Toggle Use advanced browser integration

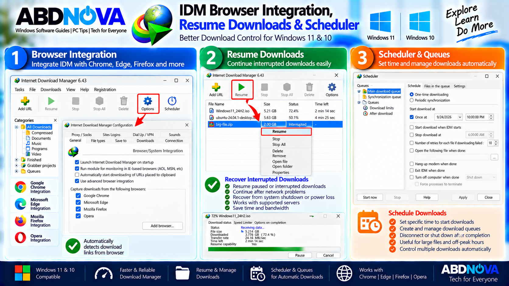point(77,181)
